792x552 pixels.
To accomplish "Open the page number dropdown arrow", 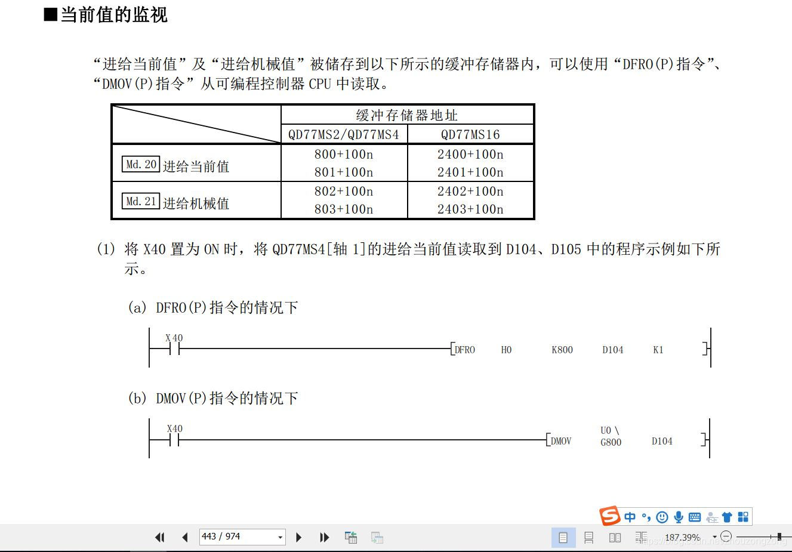I will [x=280, y=537].
